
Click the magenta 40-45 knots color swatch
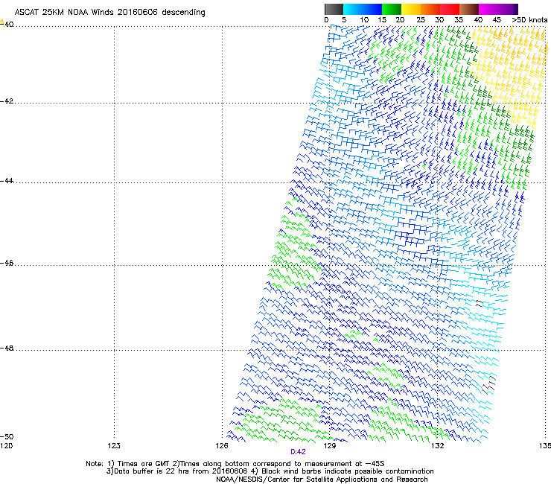coord(488,9)
